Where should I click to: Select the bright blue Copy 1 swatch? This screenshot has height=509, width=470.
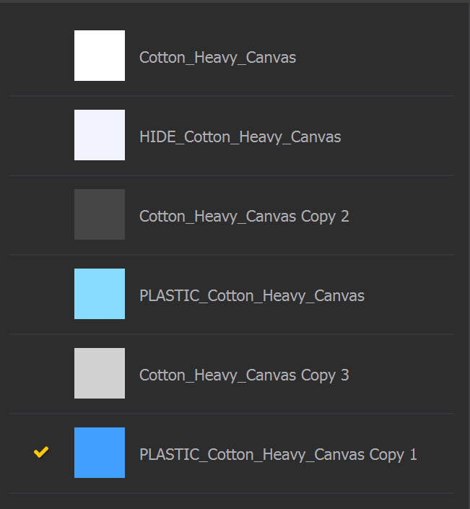tap(100, 453)
